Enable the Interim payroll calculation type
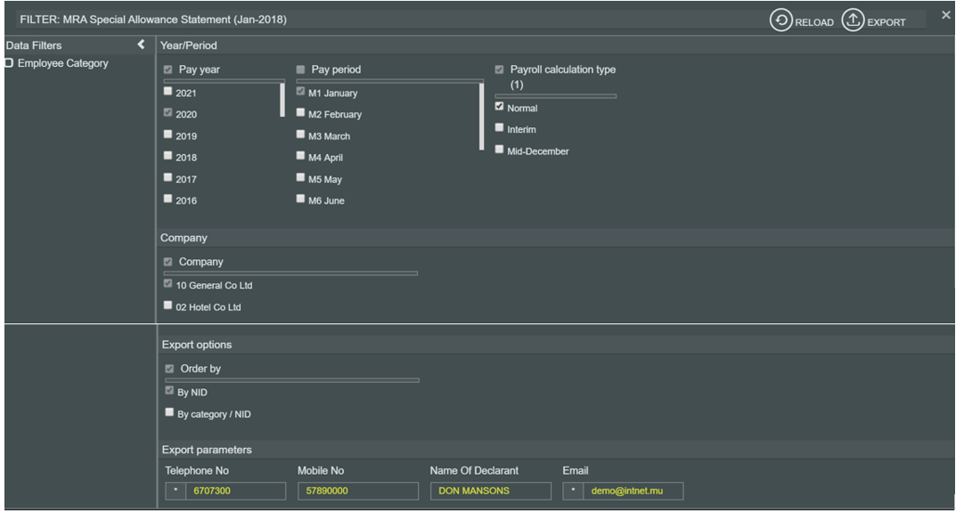 pyautogui.click(x=500, y=128)
